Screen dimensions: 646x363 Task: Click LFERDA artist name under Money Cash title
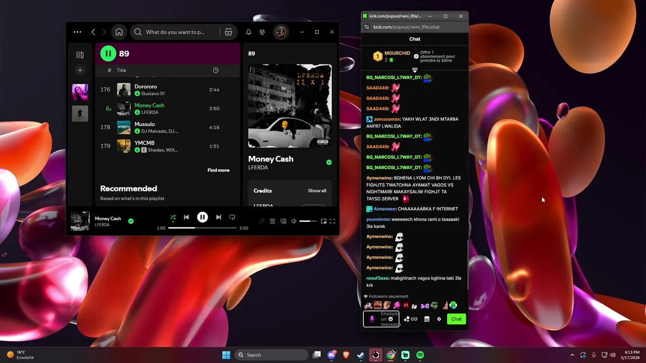pos(258,167)
